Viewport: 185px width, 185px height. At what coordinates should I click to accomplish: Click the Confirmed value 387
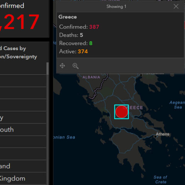point(94,27)
